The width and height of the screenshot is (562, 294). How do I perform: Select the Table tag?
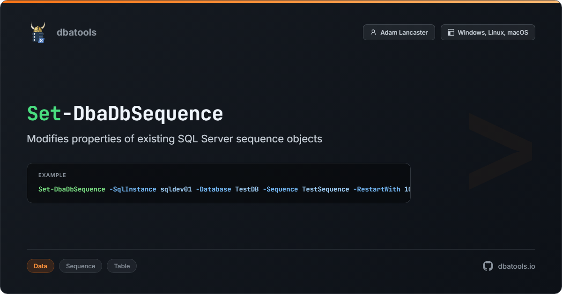(122, 266)
